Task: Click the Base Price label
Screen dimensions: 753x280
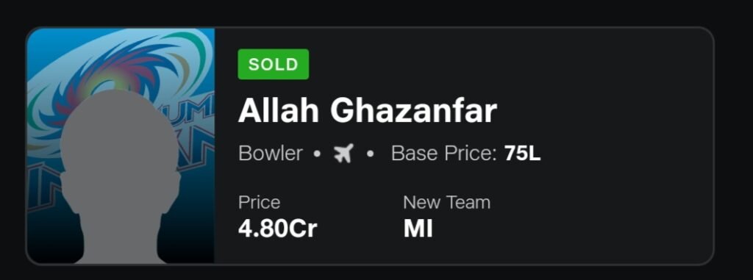Action: click(x=443, y=154)
